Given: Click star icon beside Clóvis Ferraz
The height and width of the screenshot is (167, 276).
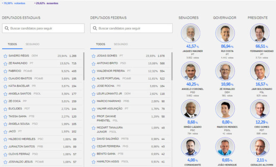Looking at the screenshot, I should pyautogui.click(x=5, y=154).
